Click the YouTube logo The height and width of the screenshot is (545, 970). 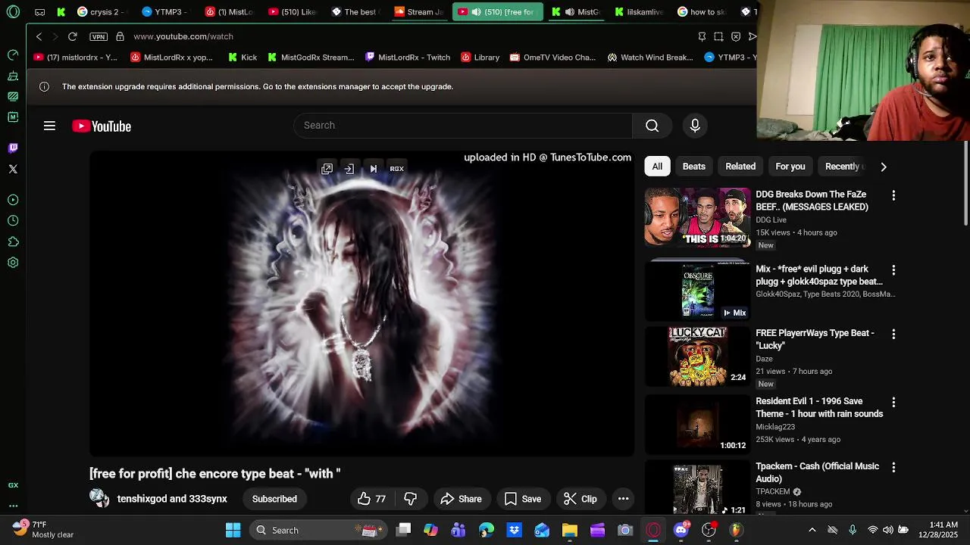pyautogui.click(x=102, y=126)
